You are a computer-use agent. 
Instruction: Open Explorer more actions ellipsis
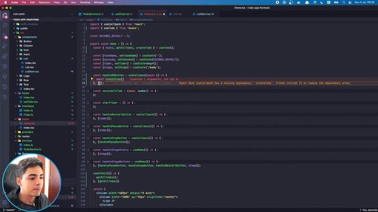(71, 14)
